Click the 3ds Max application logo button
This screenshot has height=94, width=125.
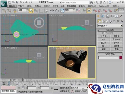click(4, 4)
